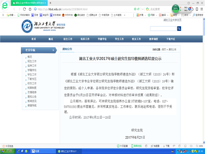Click the browser forward arrow
This screenshot has width=205, height=154.
19,9
